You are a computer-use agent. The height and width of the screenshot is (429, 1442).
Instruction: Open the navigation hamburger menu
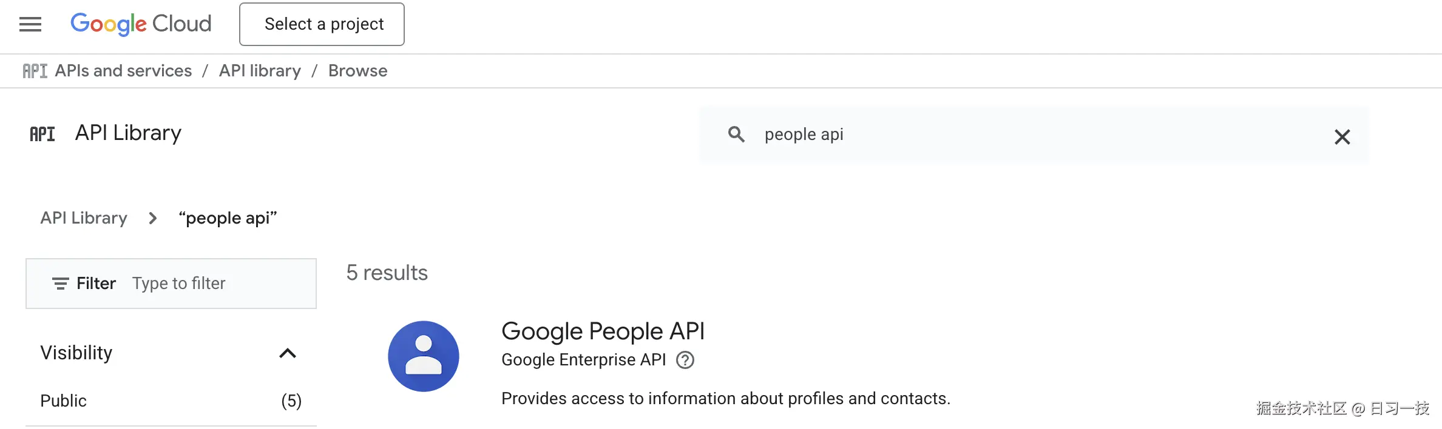coord(30,24)
